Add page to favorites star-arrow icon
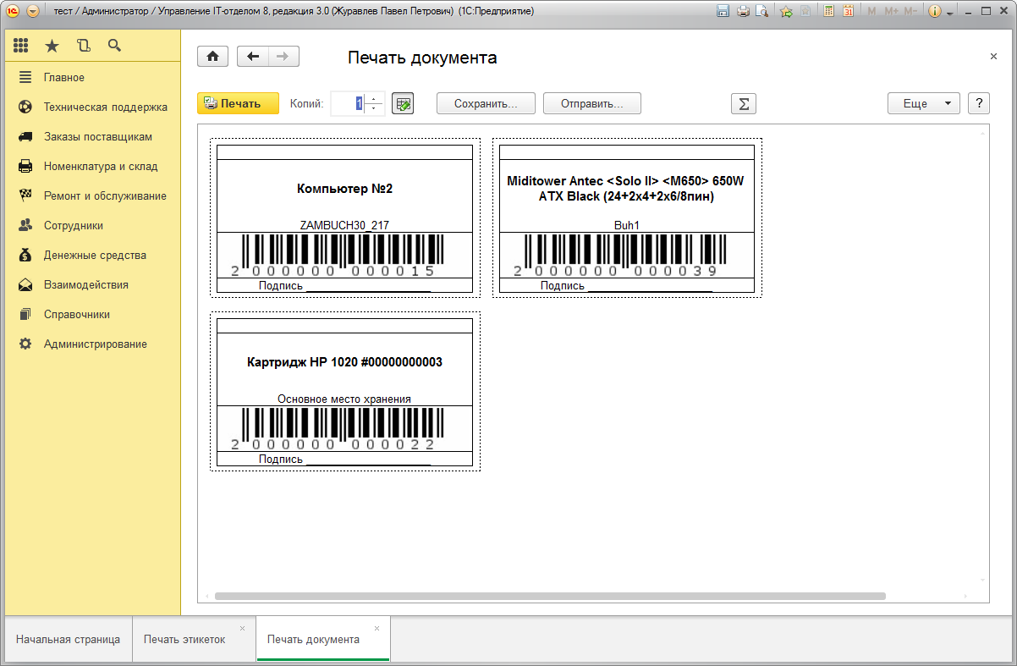This screenshot has width=1017, height=666. tap(786, 11)
